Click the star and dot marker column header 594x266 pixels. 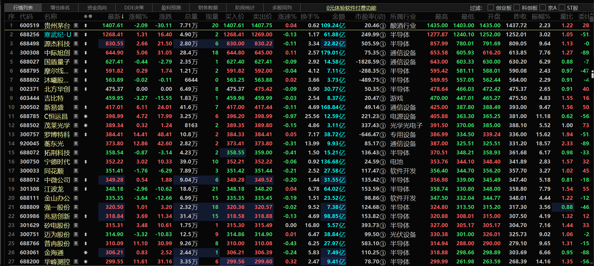point(88,16)
